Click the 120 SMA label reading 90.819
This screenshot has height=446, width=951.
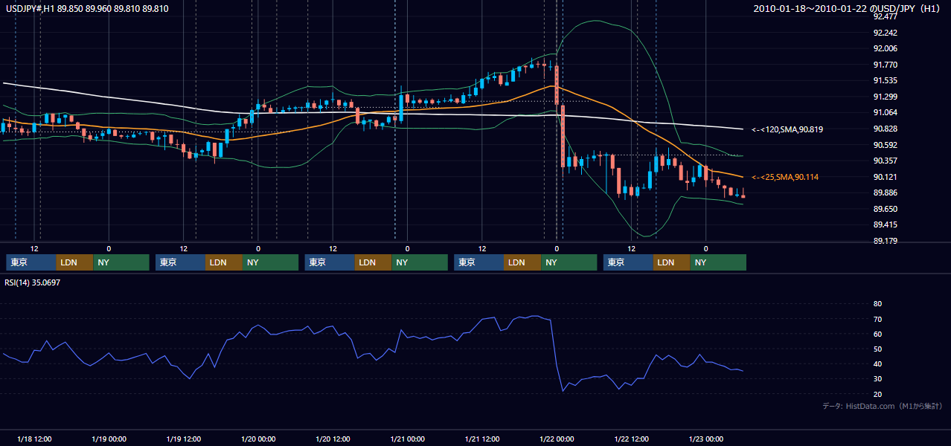pos(787,129)
